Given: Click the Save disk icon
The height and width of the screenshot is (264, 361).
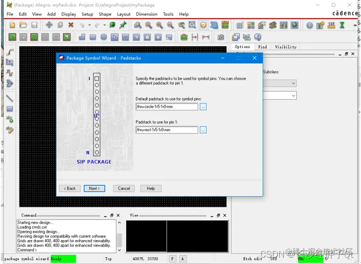Looking at the screenshot, I should [x=34, y=25].
